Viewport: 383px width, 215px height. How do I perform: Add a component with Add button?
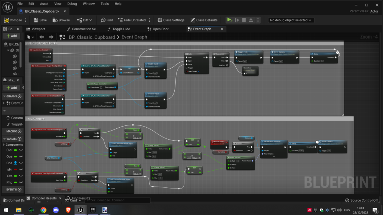click(x=12, y=36)
